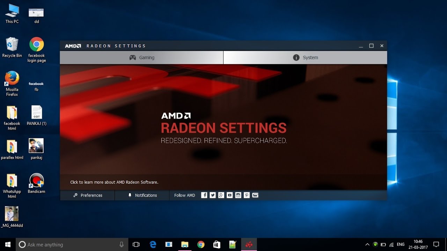Open AMD's Raptr gaming icon
This screenshot has width=447, height=251.
pos(255,195)
